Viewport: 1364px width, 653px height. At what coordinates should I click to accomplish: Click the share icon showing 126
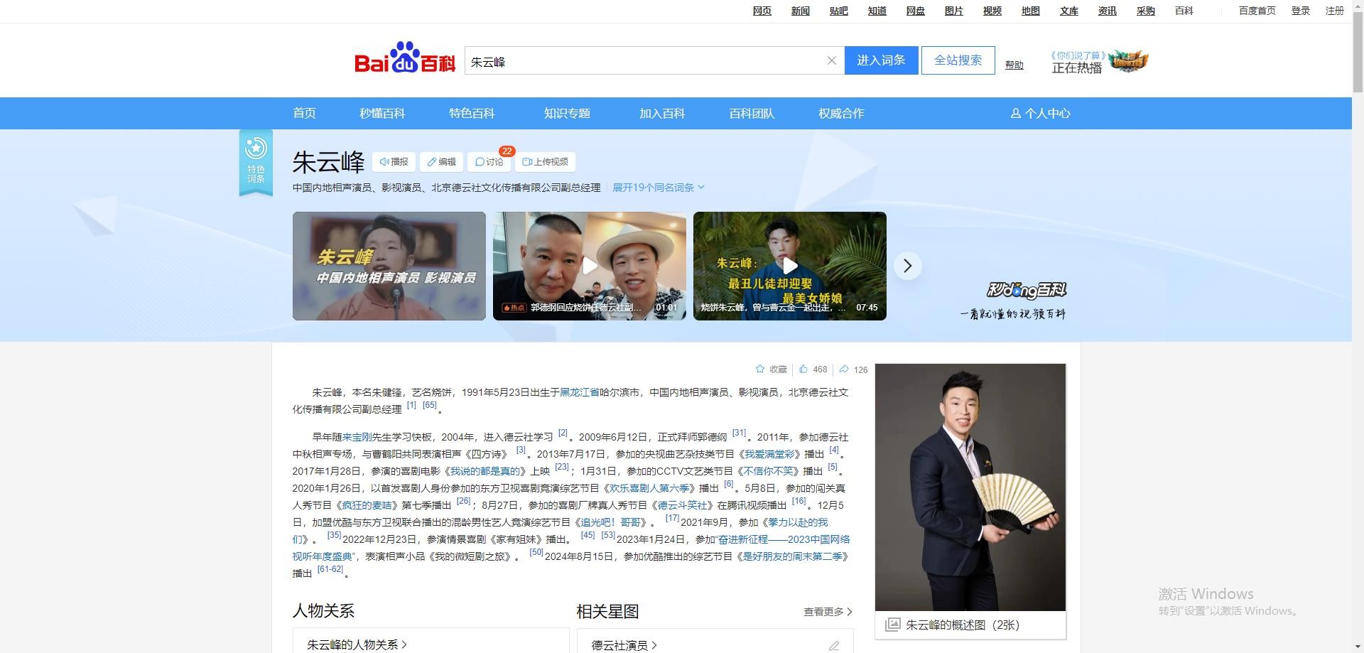point(844,369)
